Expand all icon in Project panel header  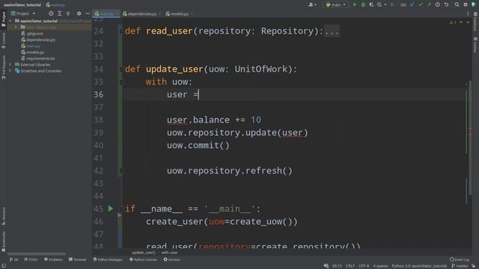coord(60,13)
